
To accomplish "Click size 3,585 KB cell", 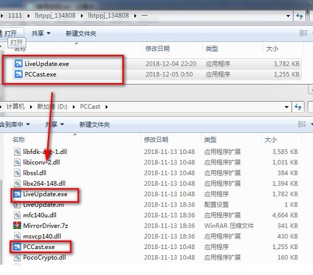I will point(285,152).
